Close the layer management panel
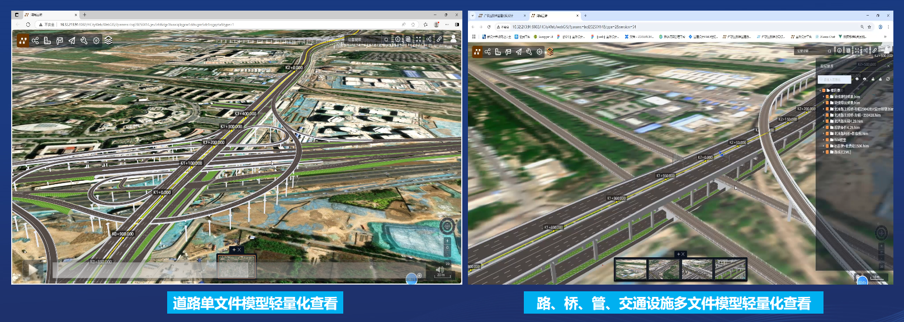 [x=888, y=66]
